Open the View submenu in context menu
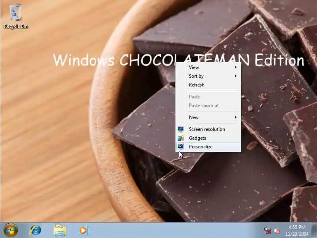 [x=208, y=67]
